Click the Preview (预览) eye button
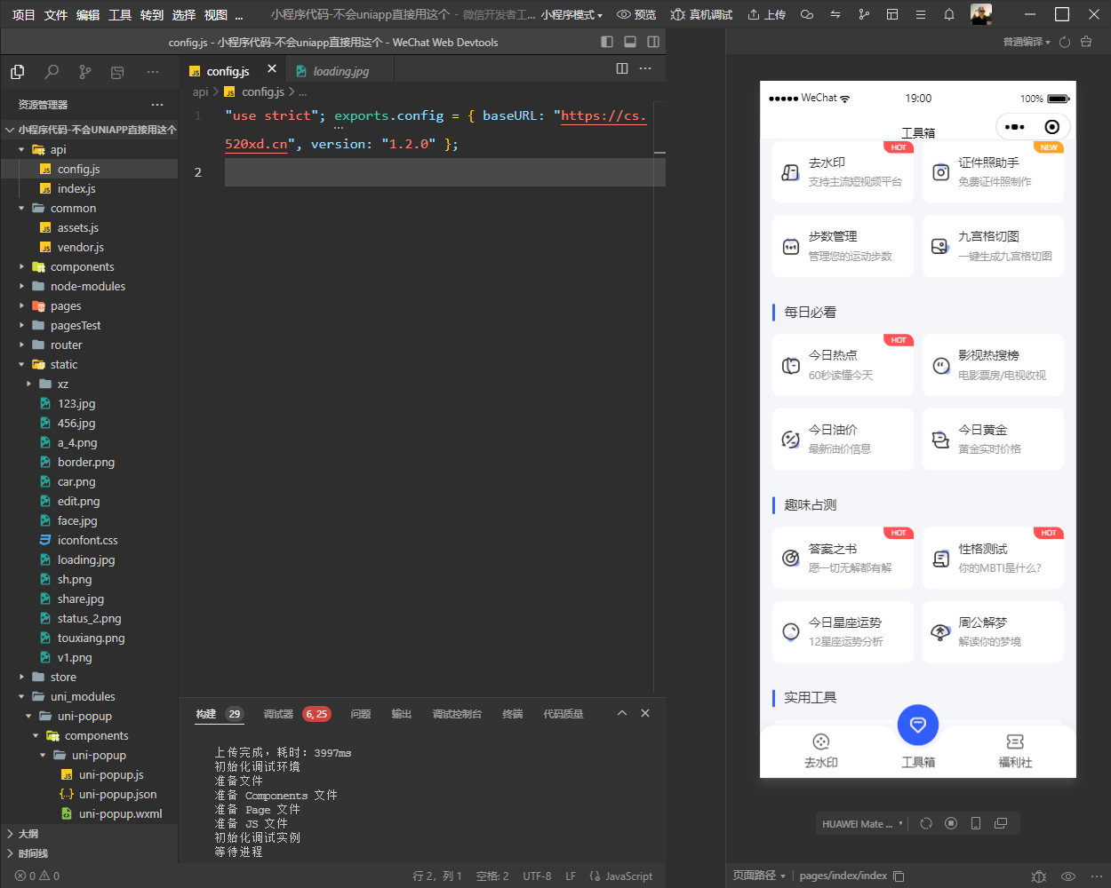Screen dimensions: 1111x888 (636, 14)
